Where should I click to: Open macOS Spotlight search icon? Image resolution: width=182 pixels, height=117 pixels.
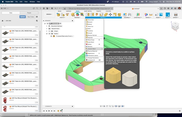coord(160,2)
